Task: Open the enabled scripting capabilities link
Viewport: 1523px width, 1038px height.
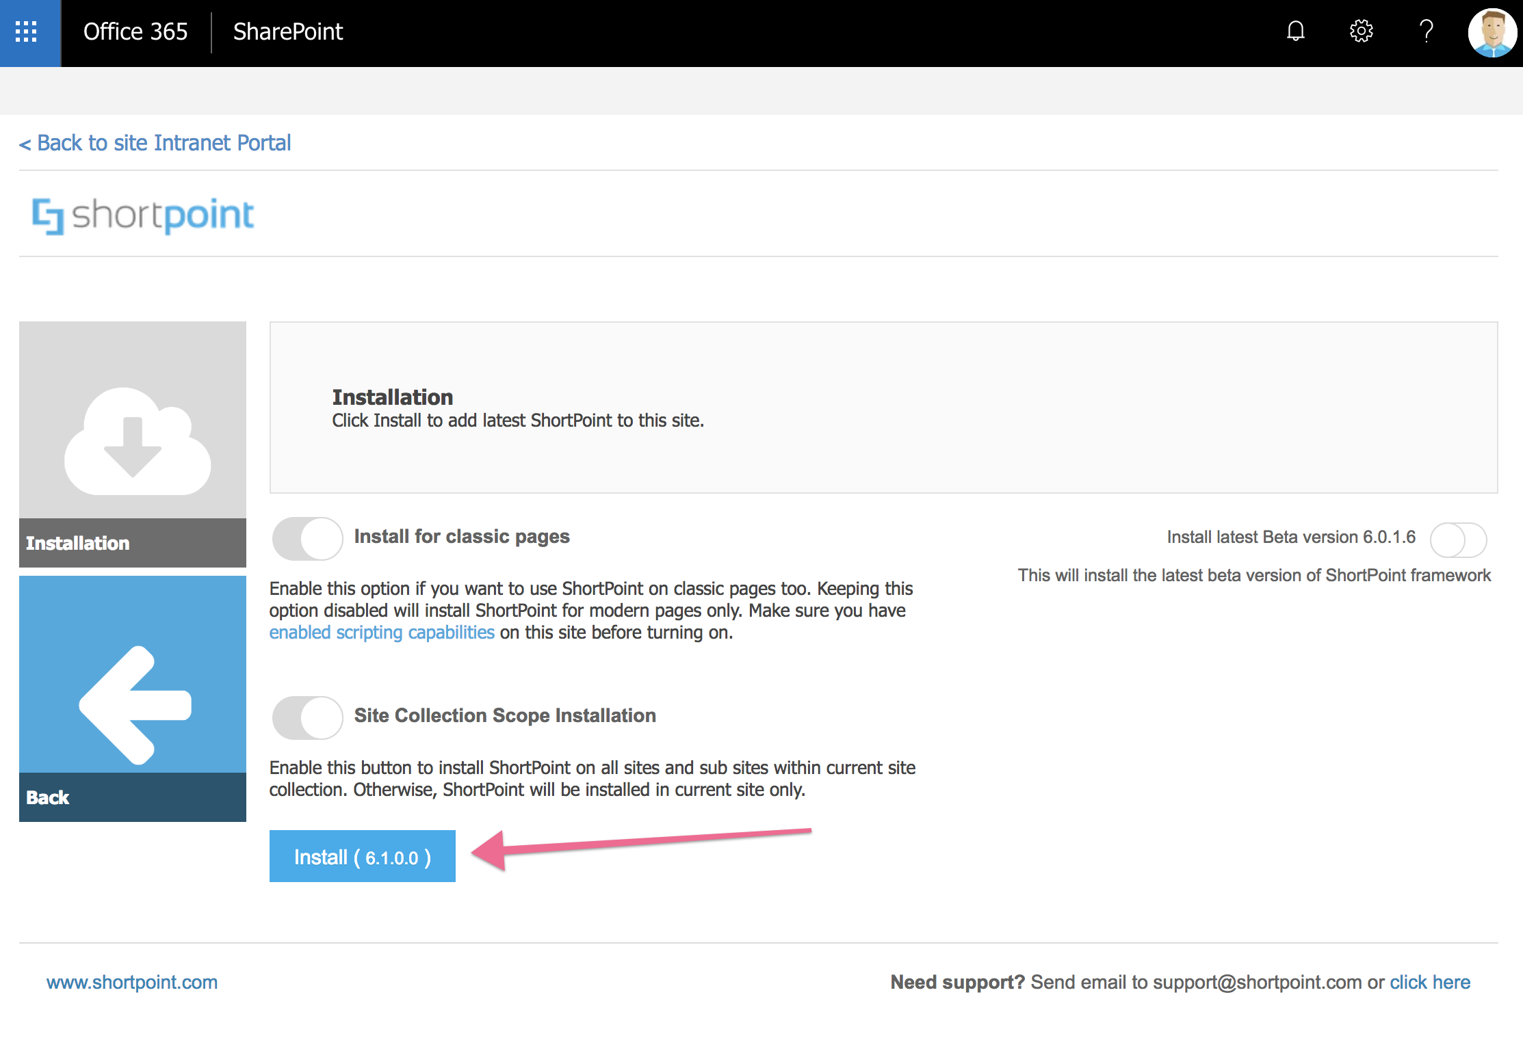Action: [x=382, y=632]
